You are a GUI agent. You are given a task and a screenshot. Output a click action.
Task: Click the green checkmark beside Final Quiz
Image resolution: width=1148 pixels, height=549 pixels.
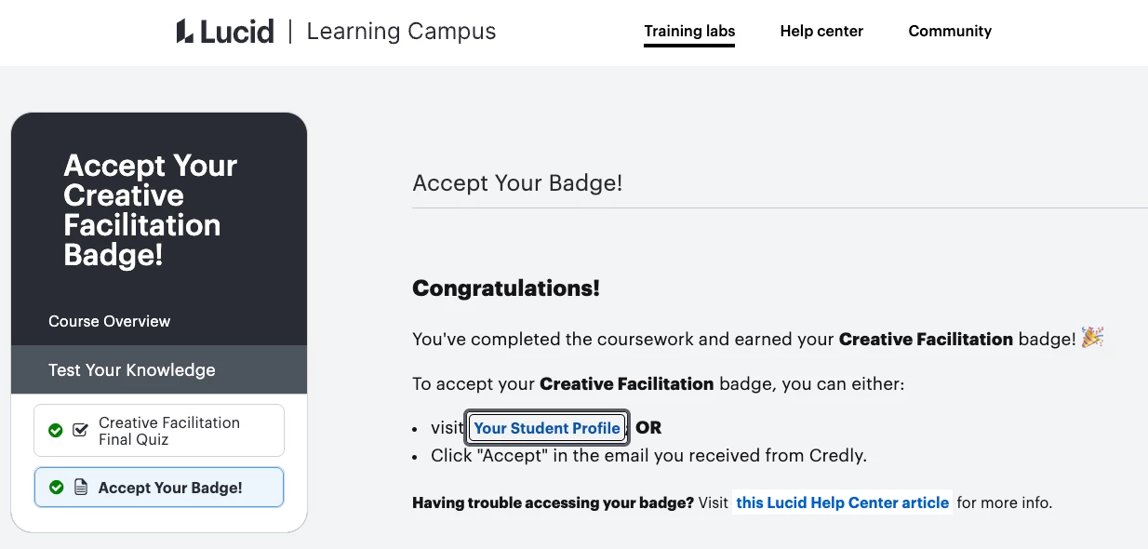(x=56, y=430)
